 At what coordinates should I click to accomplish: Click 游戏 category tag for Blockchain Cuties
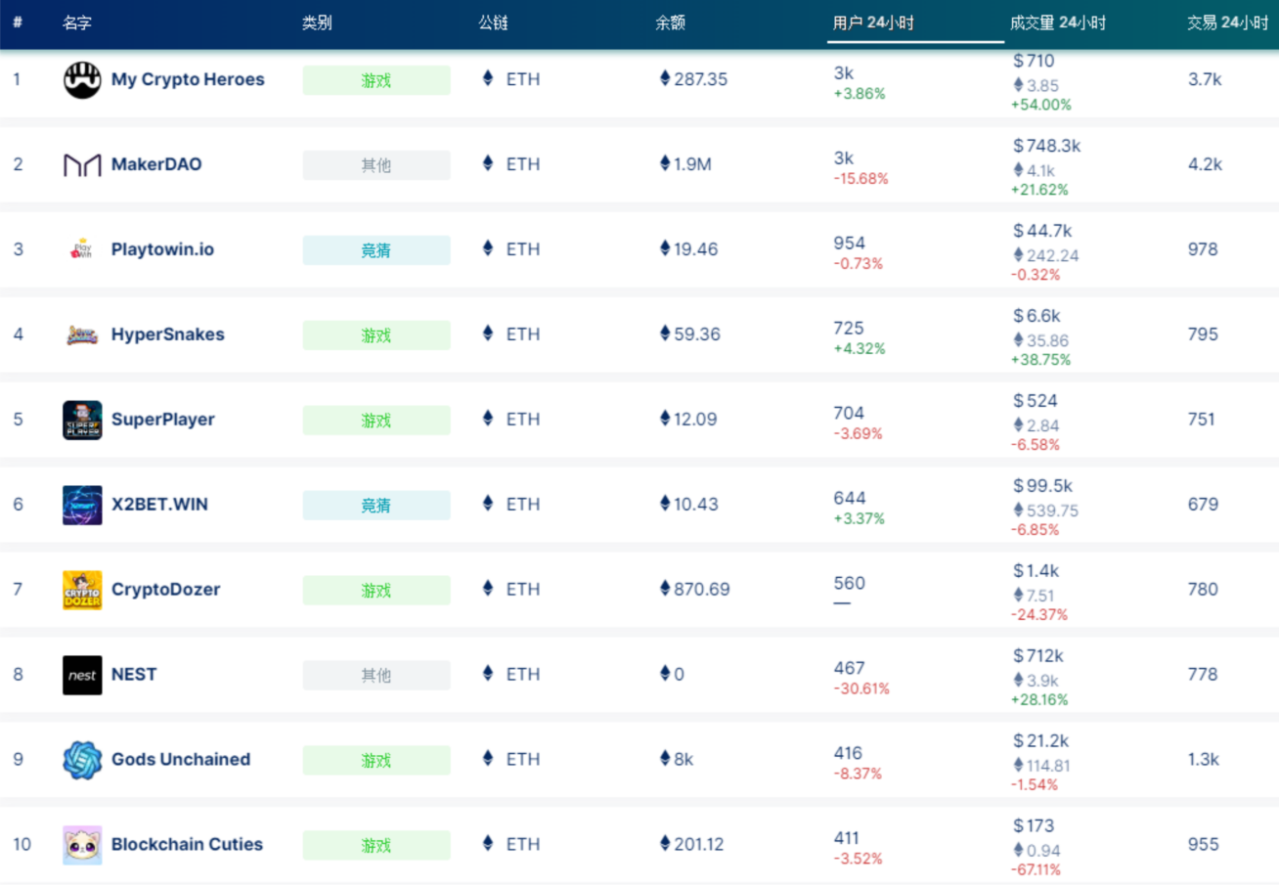point(376,846)
